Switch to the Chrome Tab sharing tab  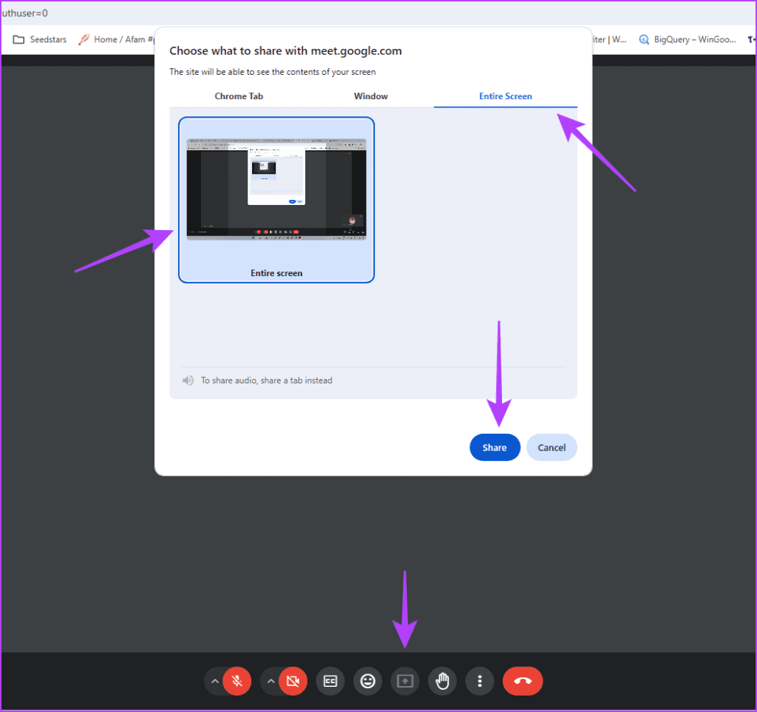click(238, 96)
